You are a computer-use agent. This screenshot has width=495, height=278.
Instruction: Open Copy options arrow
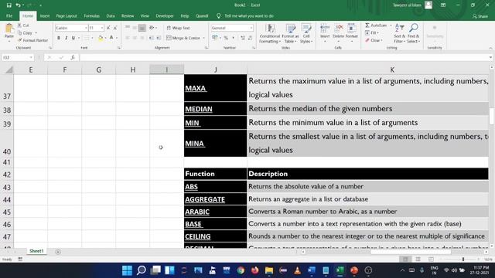pos(36,32)
